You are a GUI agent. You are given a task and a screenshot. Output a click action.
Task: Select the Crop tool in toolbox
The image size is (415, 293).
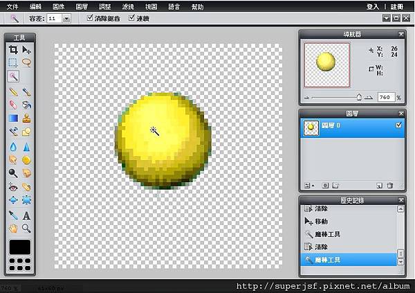coord(13,50)
